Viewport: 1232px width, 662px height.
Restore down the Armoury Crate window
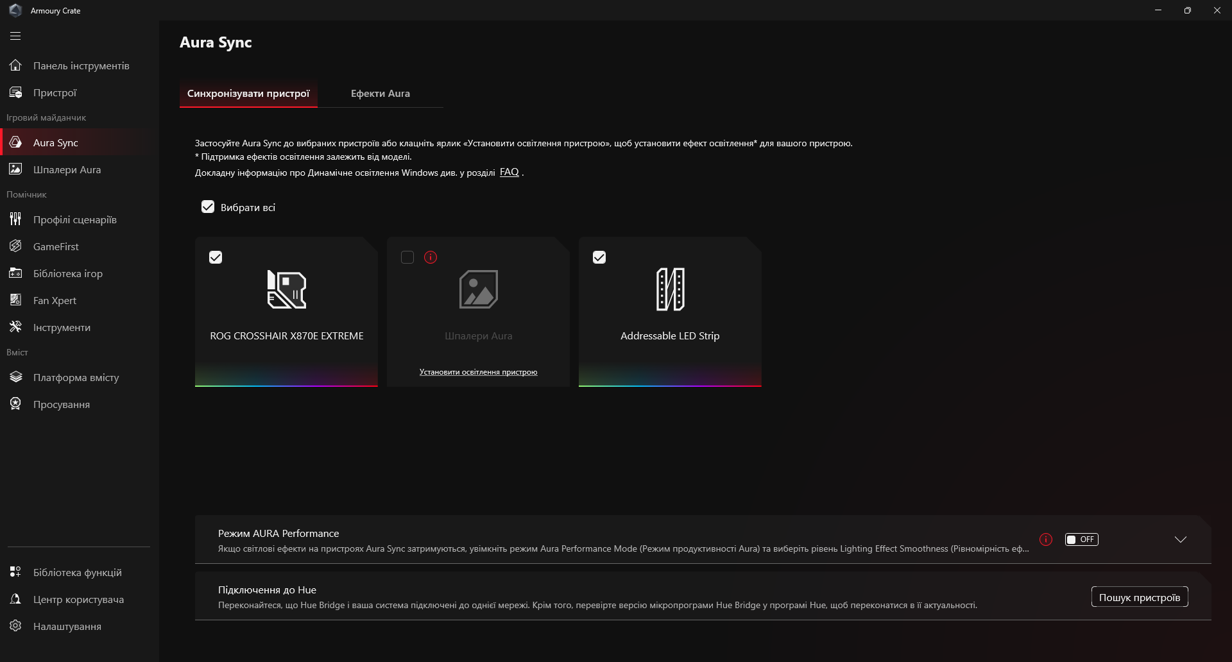click(1188, 10)
